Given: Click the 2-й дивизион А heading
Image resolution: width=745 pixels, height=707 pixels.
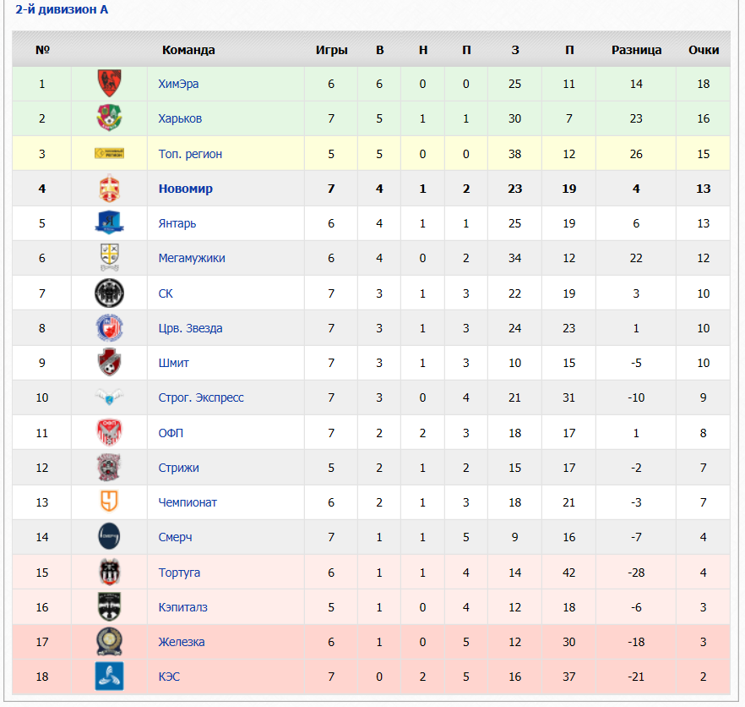Looking at the screenshot, I should (62, 9).
